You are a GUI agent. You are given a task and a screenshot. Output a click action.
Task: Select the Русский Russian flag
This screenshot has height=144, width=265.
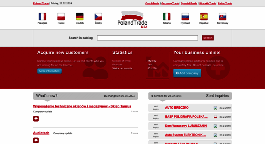pyautogui.click(x=185, y=17)
